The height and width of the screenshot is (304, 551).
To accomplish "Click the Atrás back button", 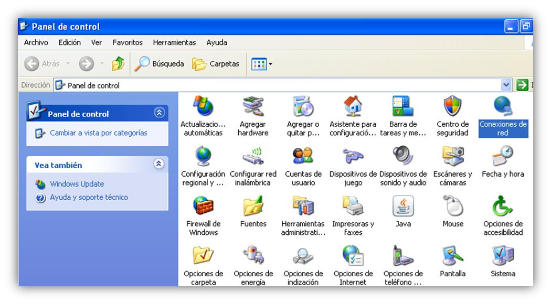I will (x=42, y=64).
